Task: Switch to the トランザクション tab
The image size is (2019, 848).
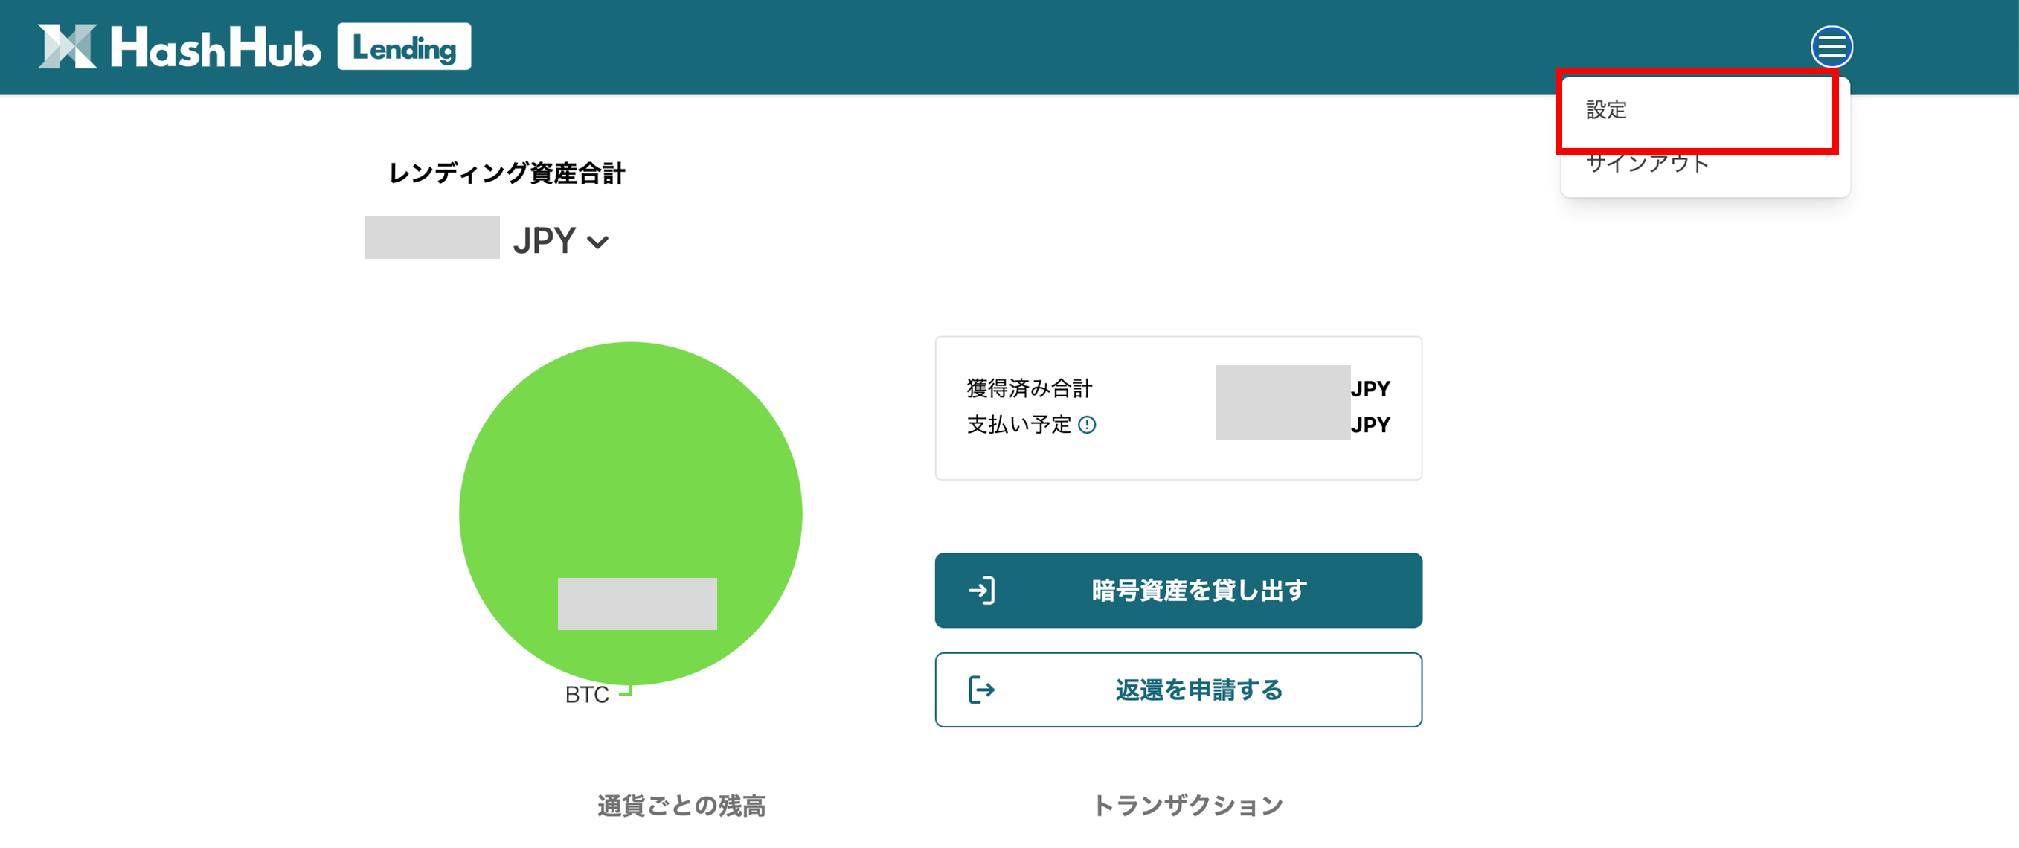Action: 1187,806
